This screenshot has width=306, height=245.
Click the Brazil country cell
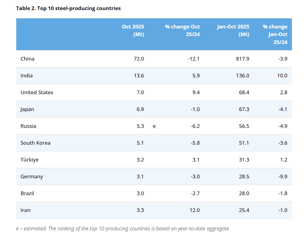point(27,193)
